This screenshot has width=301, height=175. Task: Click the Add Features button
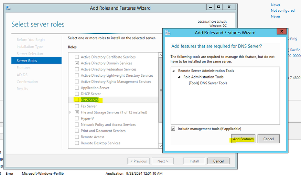pyautogui.click(x=243, y=139)
